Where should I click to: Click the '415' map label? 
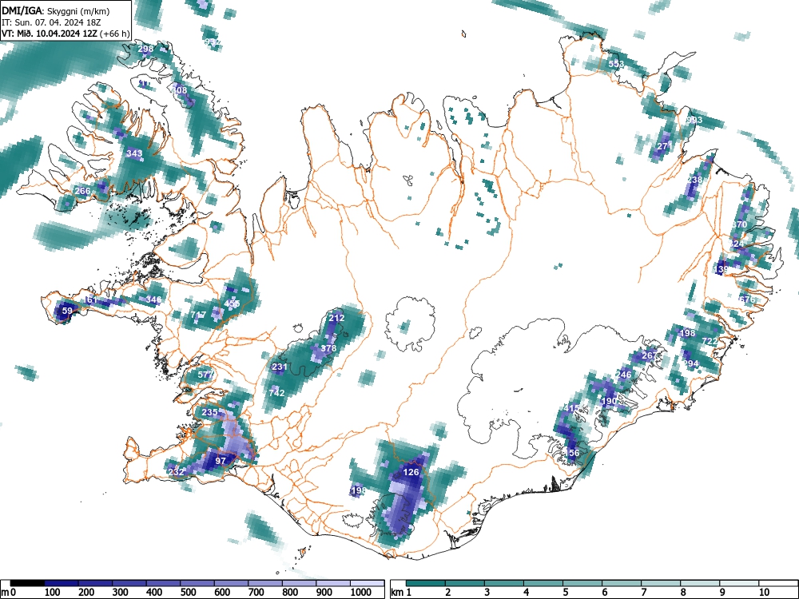point(572,408)
